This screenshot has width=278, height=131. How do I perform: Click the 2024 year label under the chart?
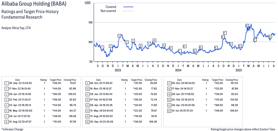coord(178,70)
